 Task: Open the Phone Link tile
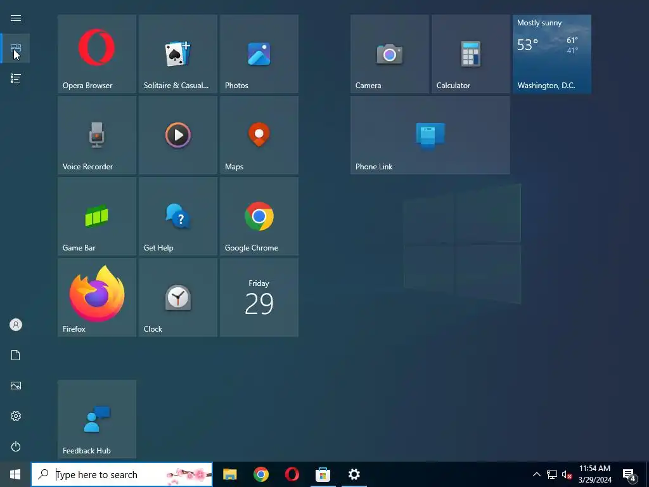coord(430,135)
